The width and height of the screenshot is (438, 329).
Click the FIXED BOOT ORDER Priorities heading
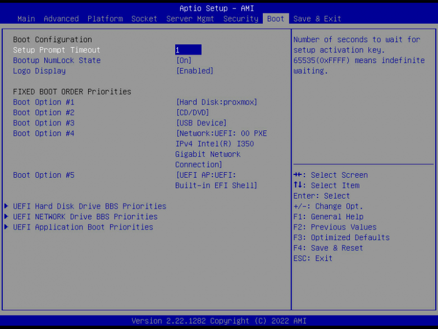pyautogui.click(x=72, y=92)
